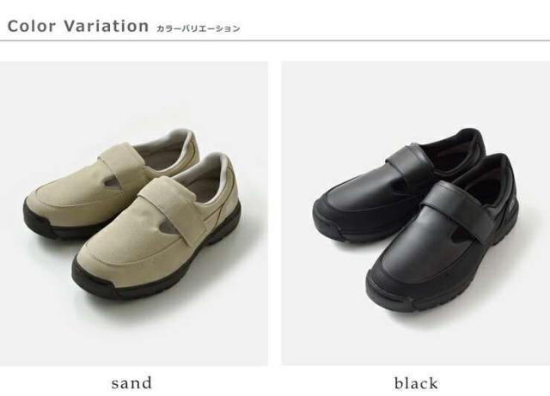Image resolution: width=550 pixels, height=396 pixels.
Task: Click the small logo tag on black shoe's side
Action: tap(510, 206)
